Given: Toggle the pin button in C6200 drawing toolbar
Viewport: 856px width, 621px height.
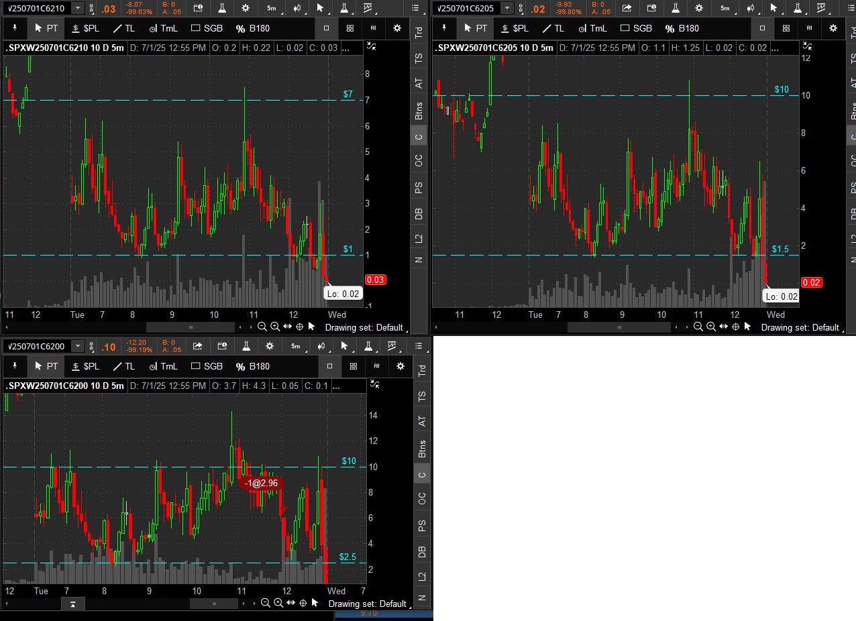Looking at the screenshot, I should [14, 366].
